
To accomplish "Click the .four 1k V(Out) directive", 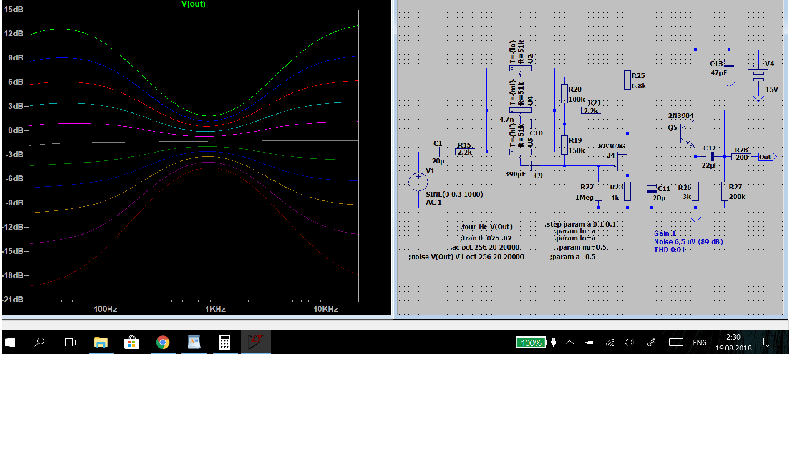I will coord(486,227).
